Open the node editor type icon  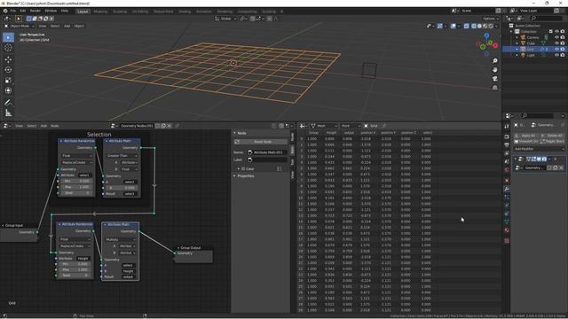pyautogui.click(x=6, y=126)
